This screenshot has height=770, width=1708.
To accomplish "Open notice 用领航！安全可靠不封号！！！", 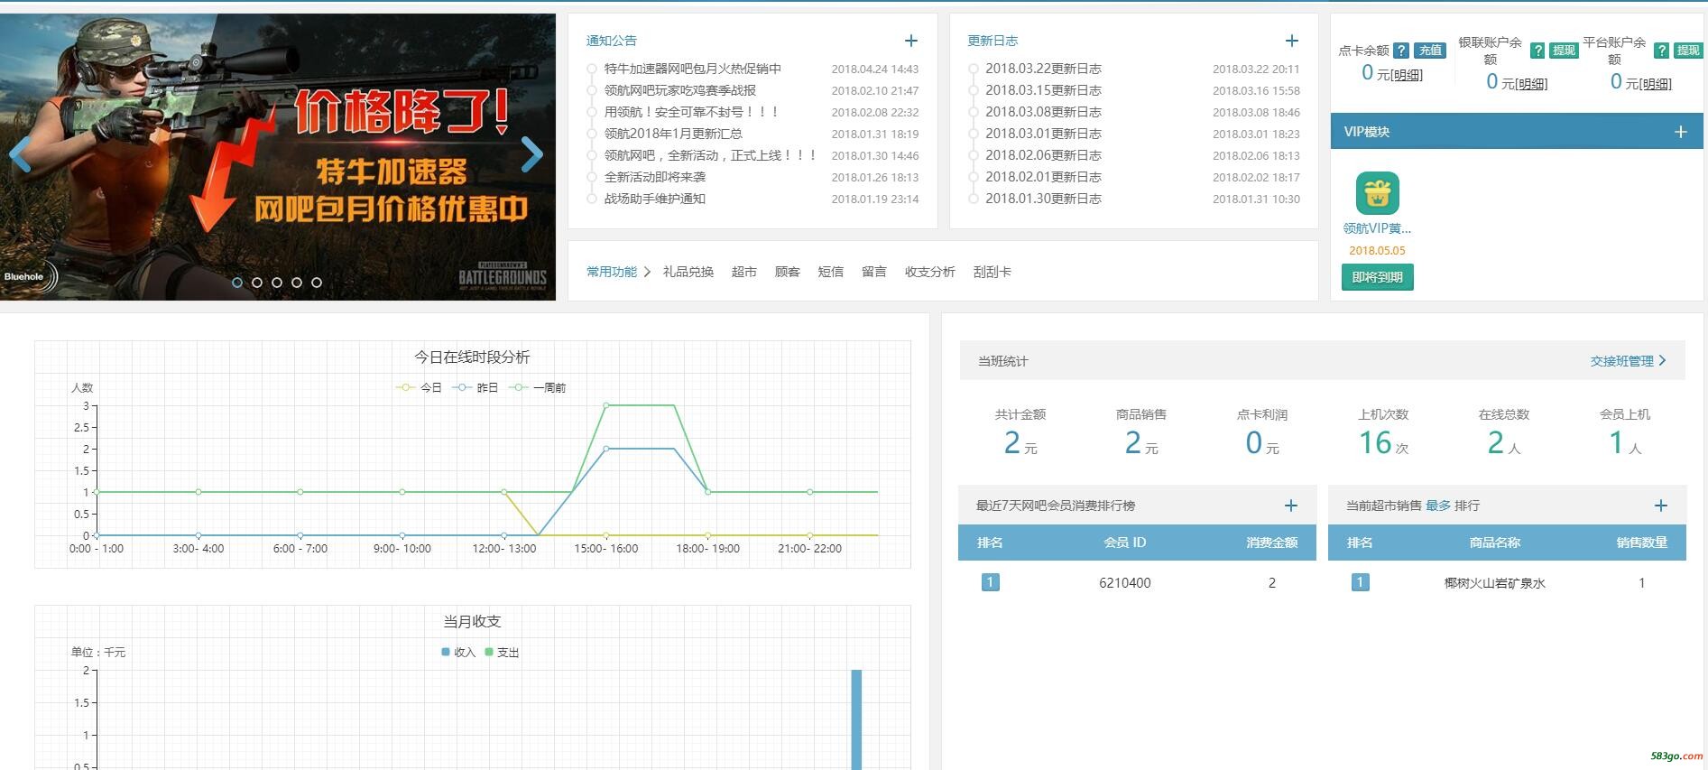I will [x=692, y=112].
